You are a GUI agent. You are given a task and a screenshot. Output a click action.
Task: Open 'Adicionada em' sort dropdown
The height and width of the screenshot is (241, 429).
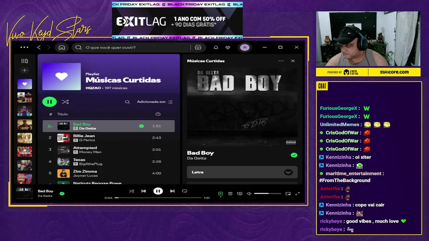(x=155, y=102)
